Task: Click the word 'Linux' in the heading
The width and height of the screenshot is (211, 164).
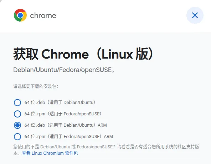Action: tap(117, 54)
